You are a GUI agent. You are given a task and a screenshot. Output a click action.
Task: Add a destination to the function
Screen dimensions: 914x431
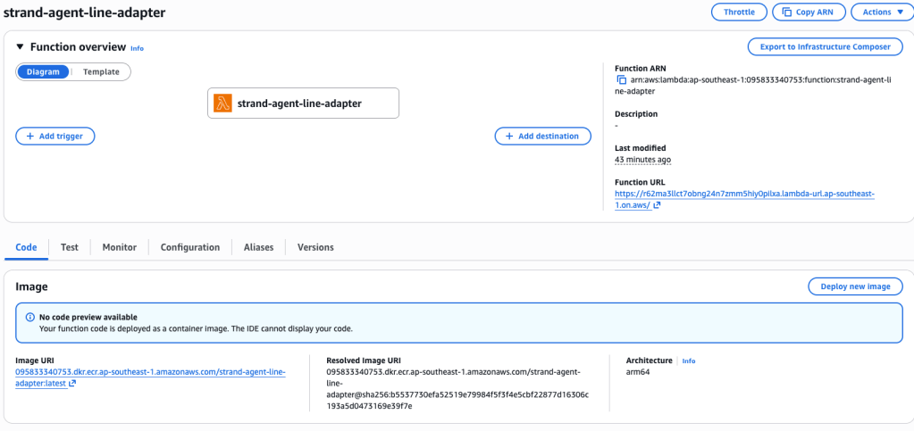[x=542, y=136]
